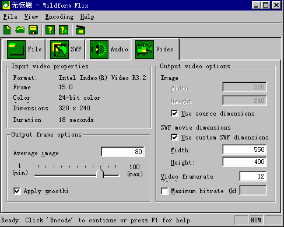Click the frame rate value '15.0'
This screenshot has width=284, height=227.
point(66,87)
